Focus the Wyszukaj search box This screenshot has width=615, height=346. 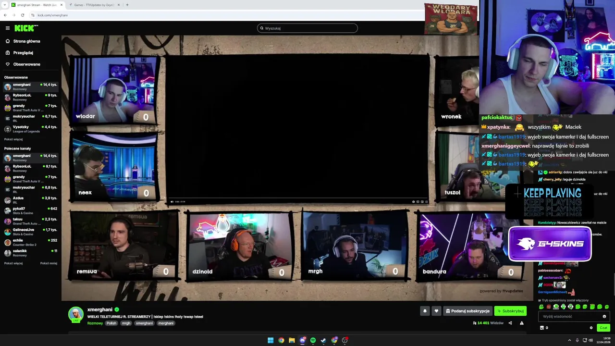point(307,28)
